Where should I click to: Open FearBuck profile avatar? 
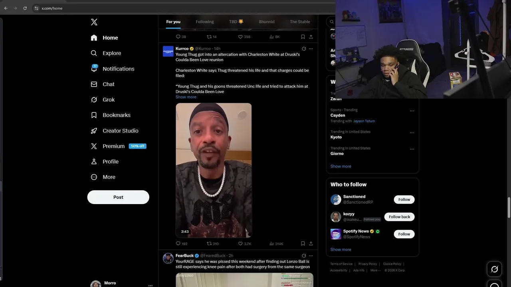click(168, 258)
